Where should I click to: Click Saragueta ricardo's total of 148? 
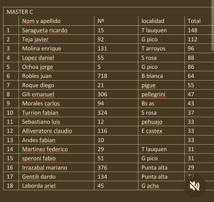(x=193, y=30)
